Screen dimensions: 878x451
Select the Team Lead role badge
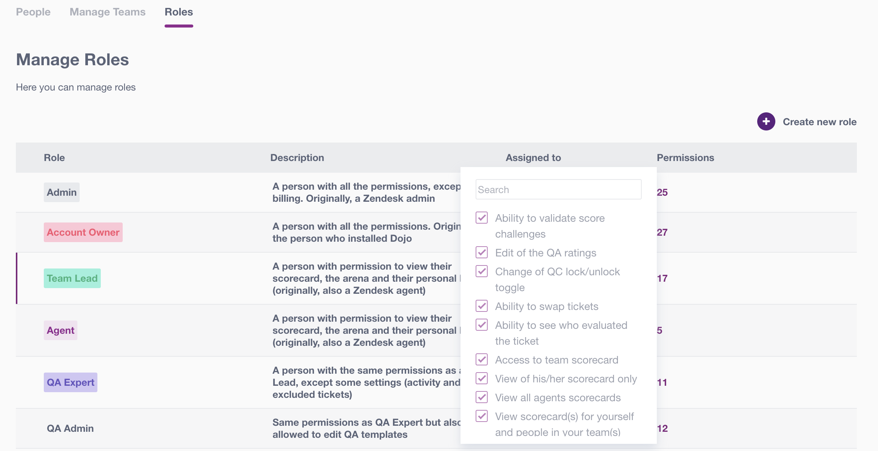tap(72, 278)
